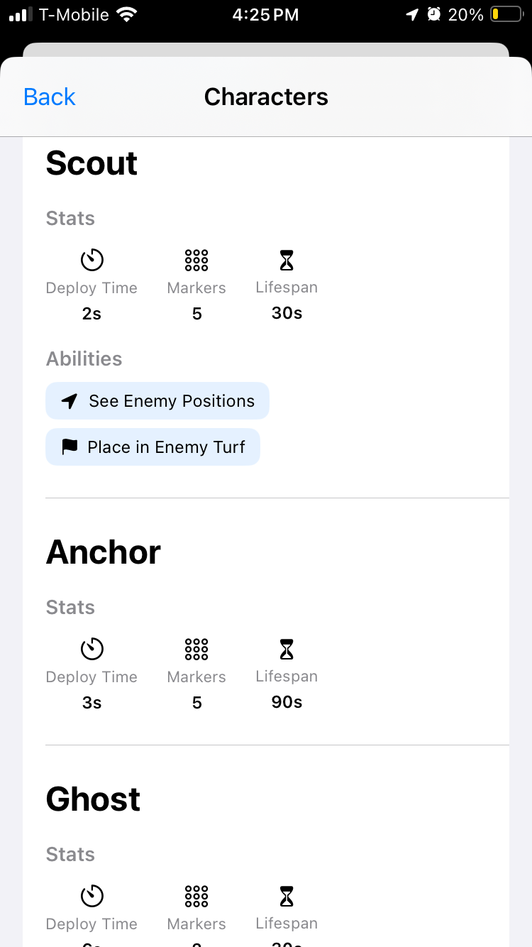Click the Ghost Markers grid icon
Image resolution: width=532 pixels, height=947 pixels.
click(x=196, y=897)
